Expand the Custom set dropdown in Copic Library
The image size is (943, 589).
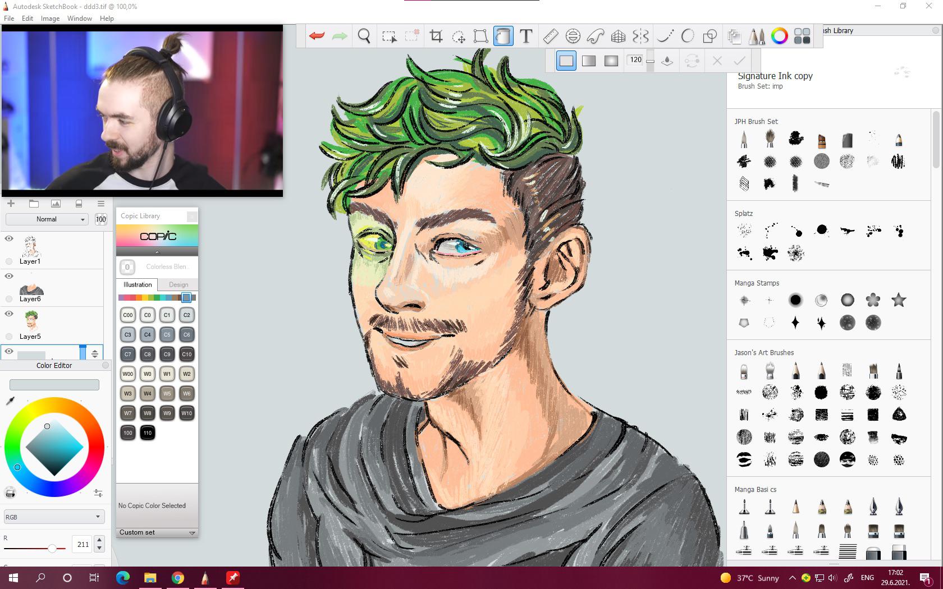(157, 532)
